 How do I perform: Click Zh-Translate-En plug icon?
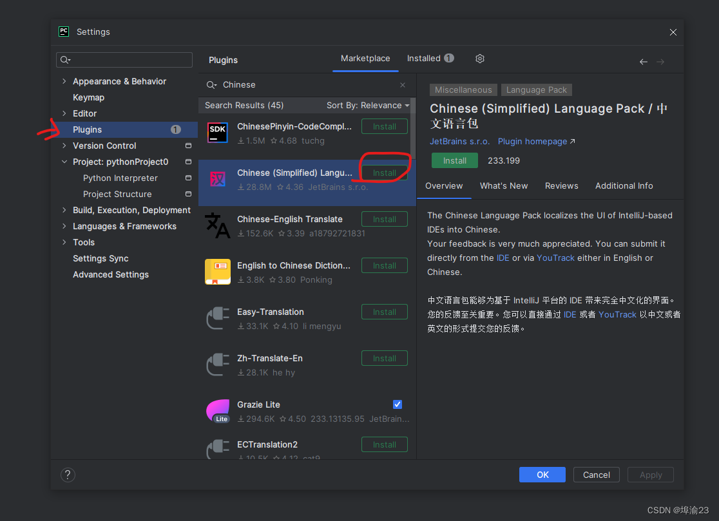click(217, 365)
